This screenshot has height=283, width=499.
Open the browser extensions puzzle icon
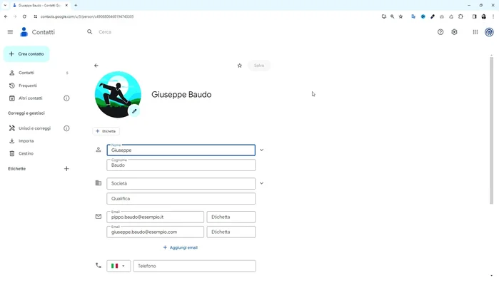coord(461,16)
